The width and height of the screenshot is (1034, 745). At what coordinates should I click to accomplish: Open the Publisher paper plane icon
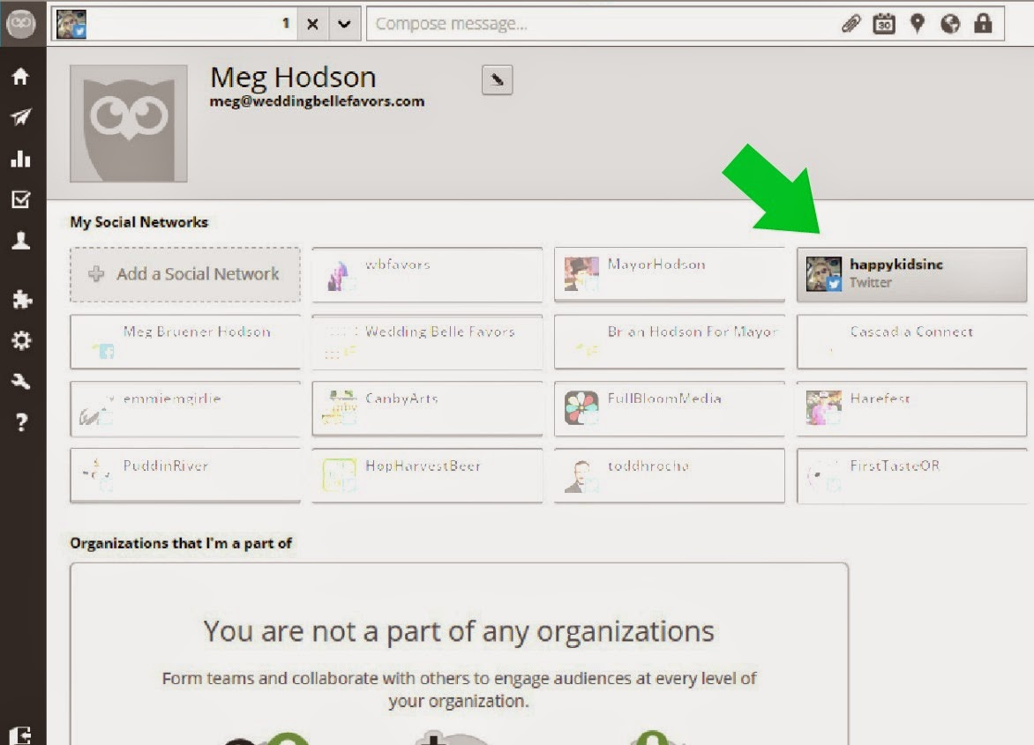pyautogui.click(x=20, y=117)
